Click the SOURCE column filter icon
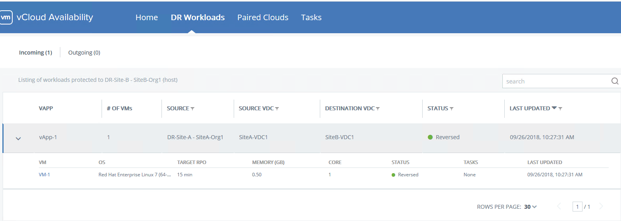This screenshot has height=221, width=621. tap(192, 109)
